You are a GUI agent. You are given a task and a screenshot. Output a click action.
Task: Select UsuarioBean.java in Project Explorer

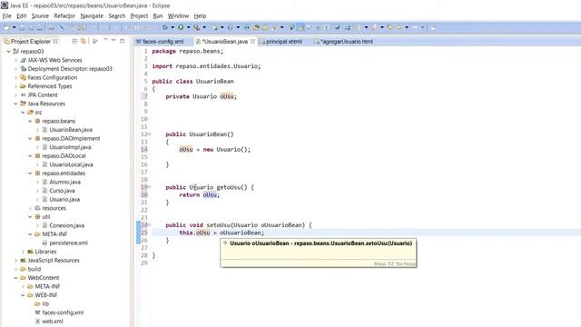coord(71,130)
